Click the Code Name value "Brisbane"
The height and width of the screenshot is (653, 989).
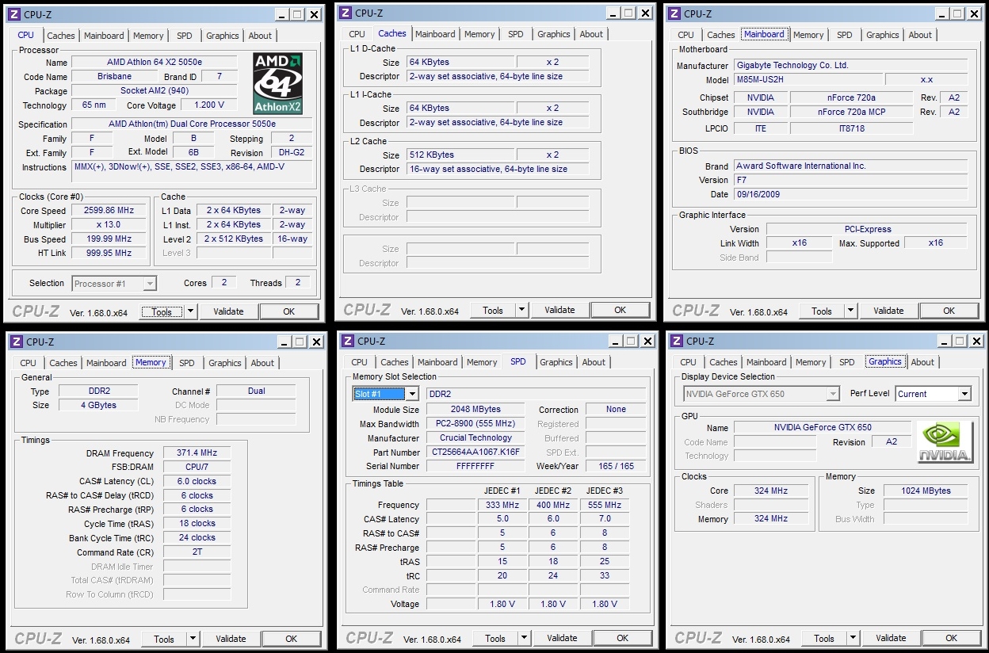click(x=115, y=77)
